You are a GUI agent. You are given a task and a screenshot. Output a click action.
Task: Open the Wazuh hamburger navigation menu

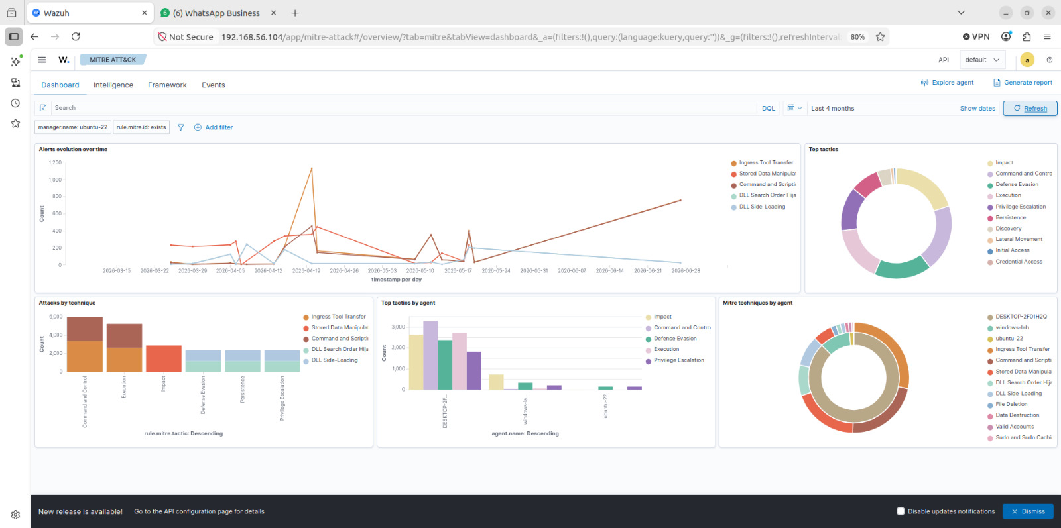(42, 60)
